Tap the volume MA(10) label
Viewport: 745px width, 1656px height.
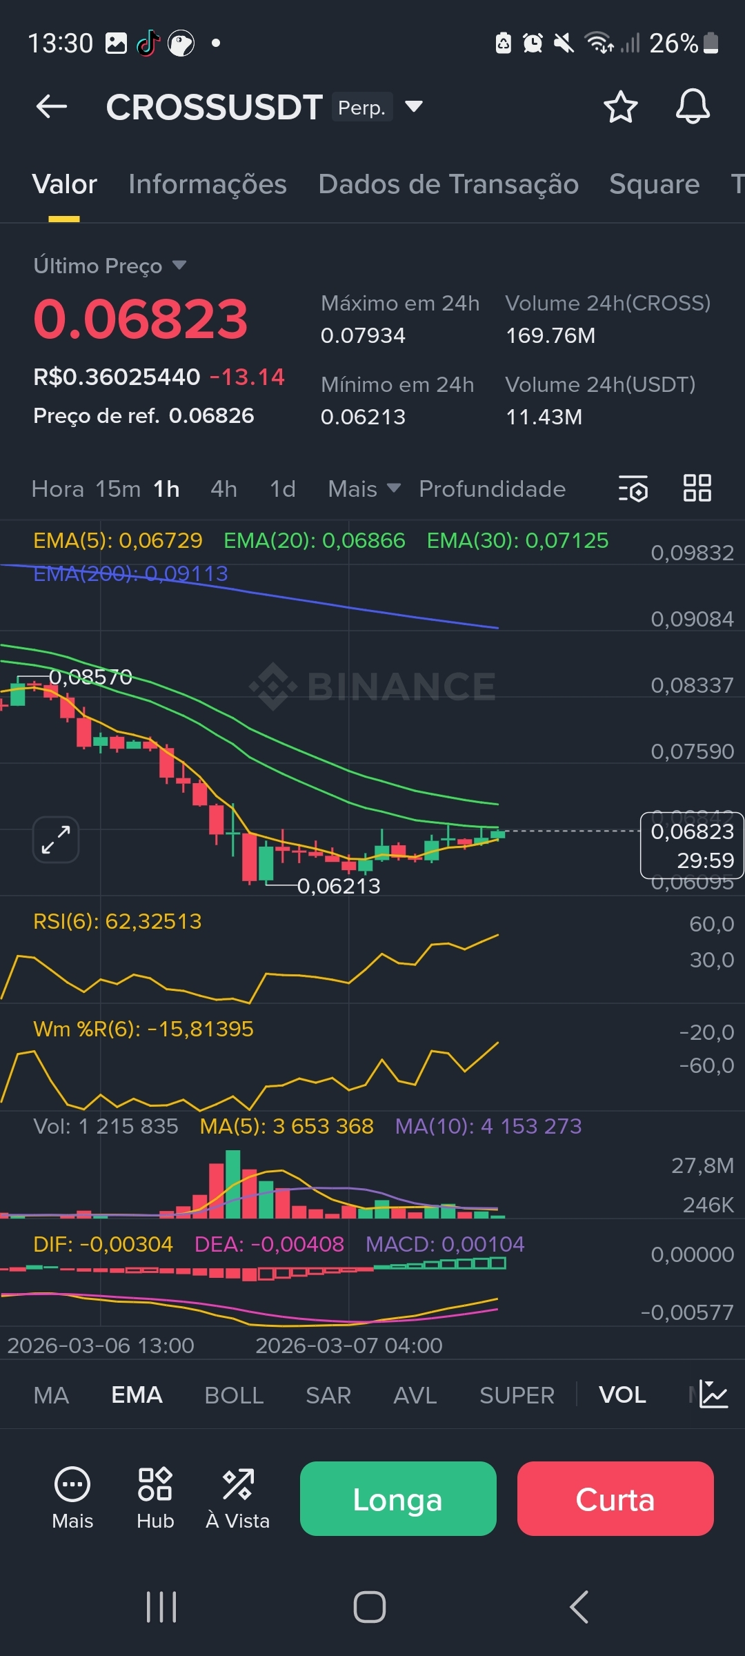click(488, 1126)
